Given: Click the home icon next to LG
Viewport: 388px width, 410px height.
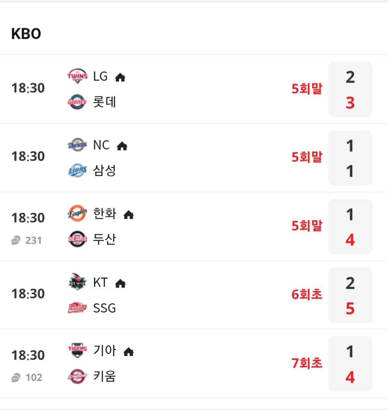Looking at the screenshot, I should click(x=120, y=77).
